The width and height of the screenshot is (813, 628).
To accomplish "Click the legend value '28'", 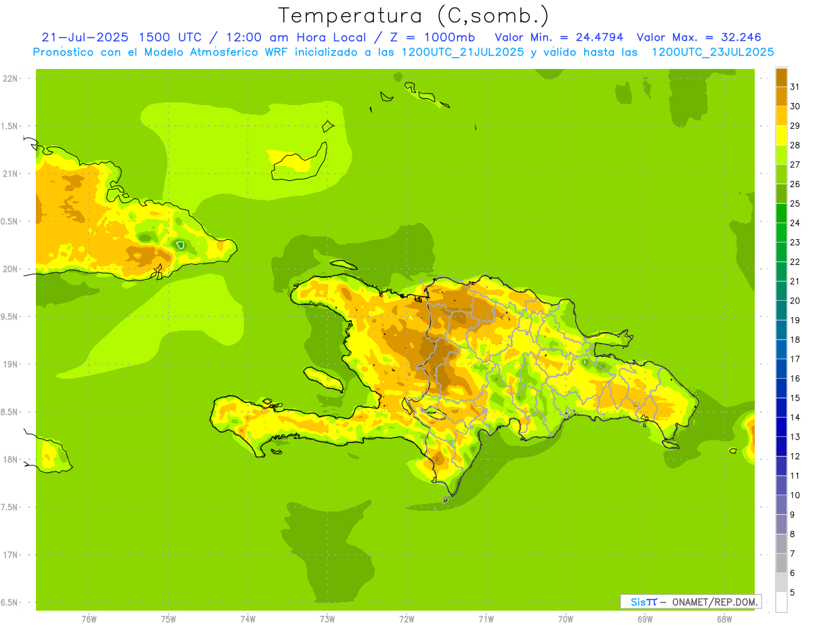I will coord(795,144).
